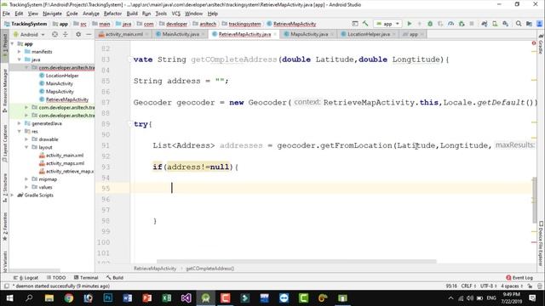This screenshot has height=306, width=545.
Task: Click the editor horizontal scrollbar
Action: coord(296,262)
